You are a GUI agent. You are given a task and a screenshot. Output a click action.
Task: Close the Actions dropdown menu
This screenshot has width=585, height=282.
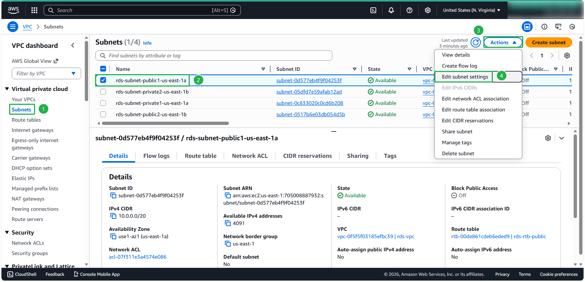coord(503,42)
